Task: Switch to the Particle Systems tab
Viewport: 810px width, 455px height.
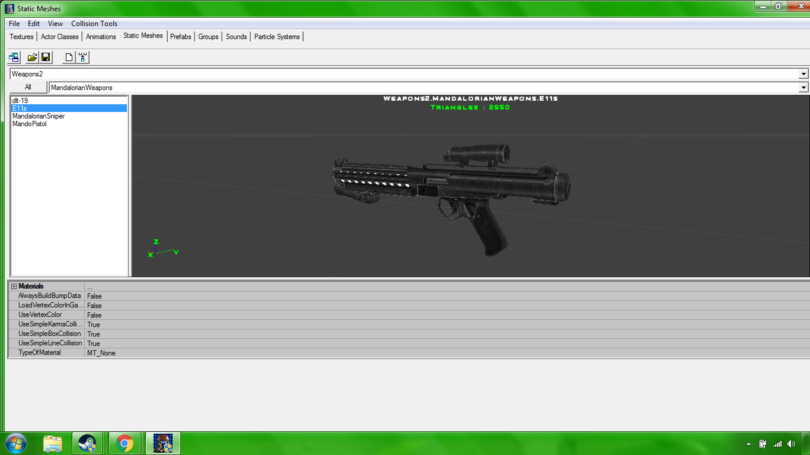Action: [x=277, y=37]
